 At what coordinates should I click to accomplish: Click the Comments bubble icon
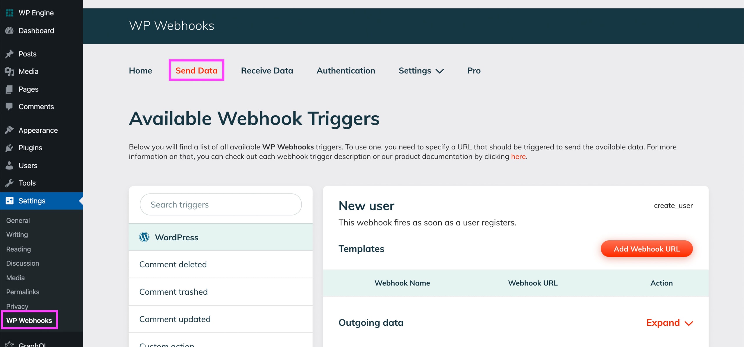[x=9, y=107]
